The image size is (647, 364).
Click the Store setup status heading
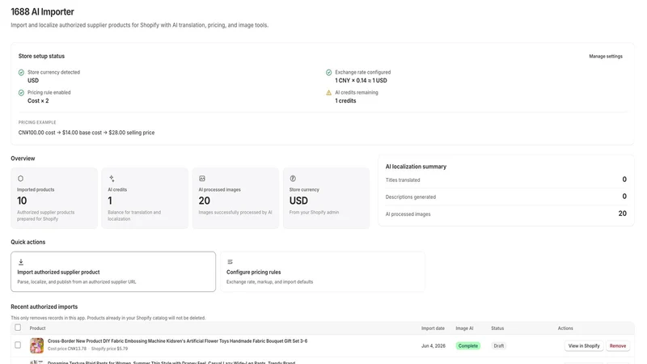pyautogui.click(x=41, y=56)
